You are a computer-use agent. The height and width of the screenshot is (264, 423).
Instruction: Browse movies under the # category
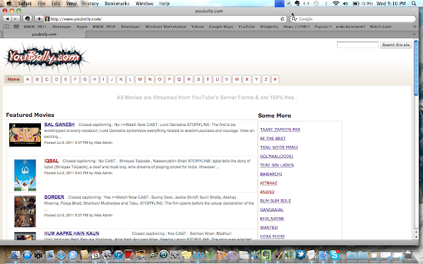(x=275, y=79)
